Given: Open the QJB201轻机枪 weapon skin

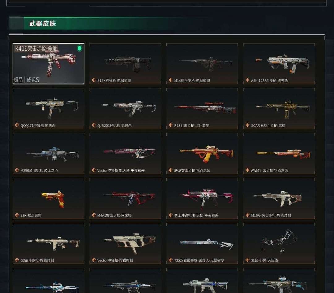Looking at the screenshot, I should pyautogui.click(x=125, y=109).
